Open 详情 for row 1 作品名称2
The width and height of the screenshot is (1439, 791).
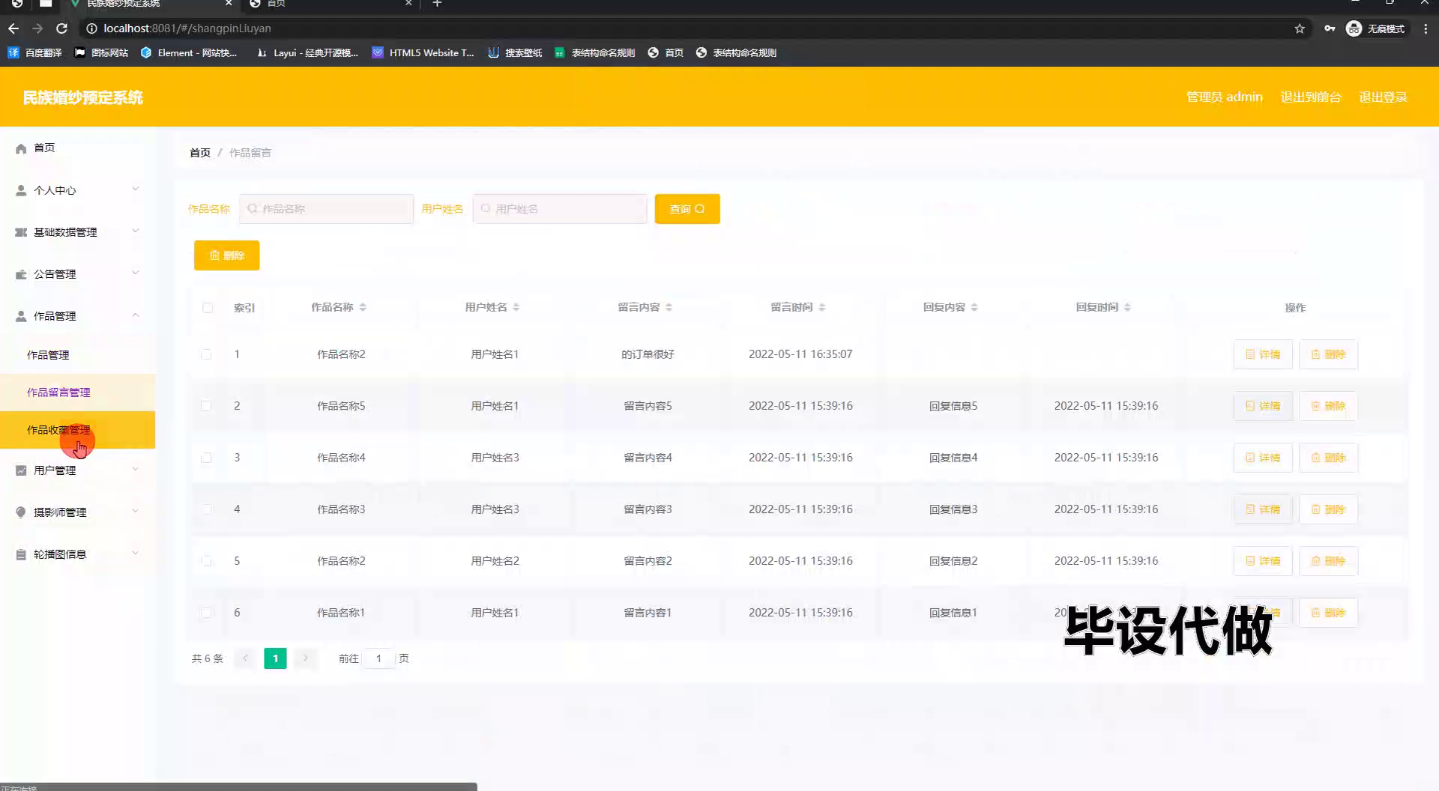[1263, 354]
